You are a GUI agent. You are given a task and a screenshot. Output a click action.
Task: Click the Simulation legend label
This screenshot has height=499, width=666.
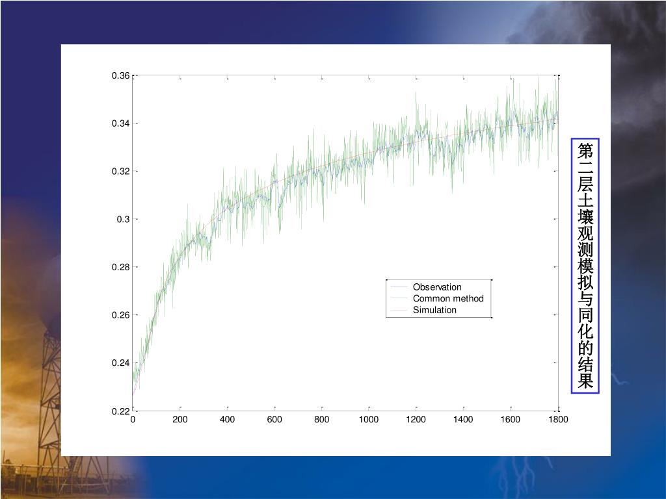[x=434, y=310]
